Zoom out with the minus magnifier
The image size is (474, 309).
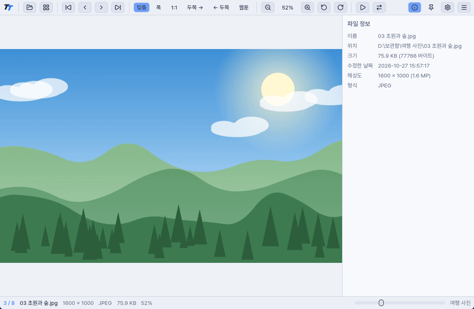point(268,7)
